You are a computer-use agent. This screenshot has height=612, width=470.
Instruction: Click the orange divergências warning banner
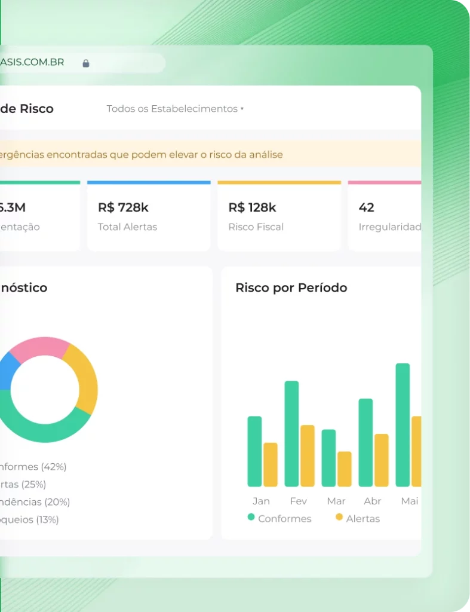point(211,155)
